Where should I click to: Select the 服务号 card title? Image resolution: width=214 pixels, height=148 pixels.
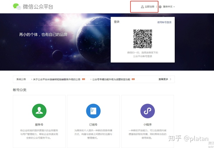[39, 124]
